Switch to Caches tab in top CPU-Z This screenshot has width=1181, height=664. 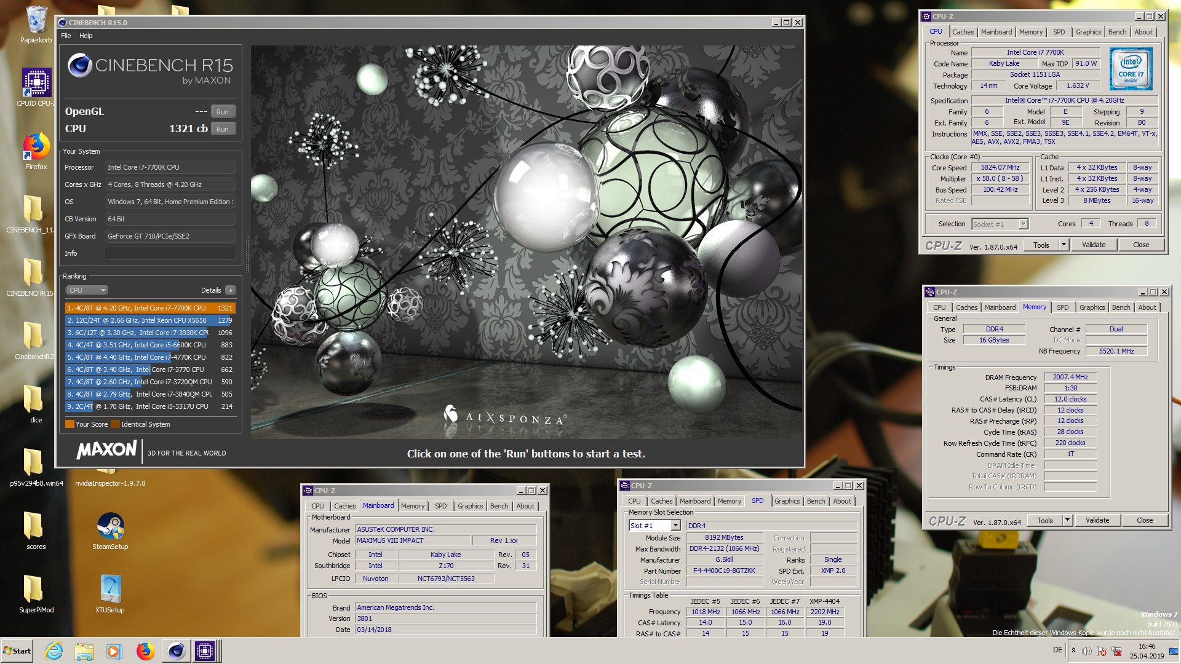(x=963, y=32)
